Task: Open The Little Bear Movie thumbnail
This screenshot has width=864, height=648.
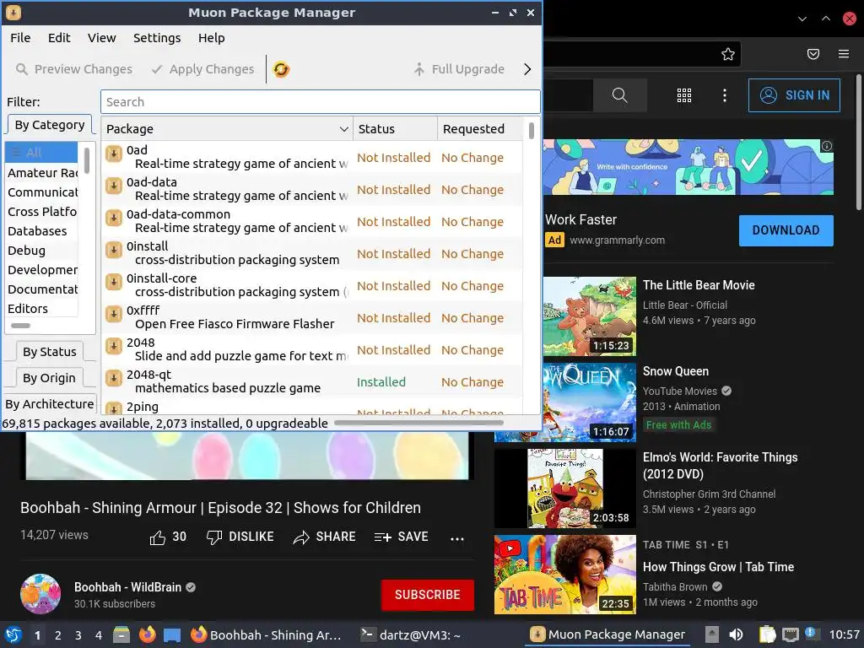Action: pos(590,316)
